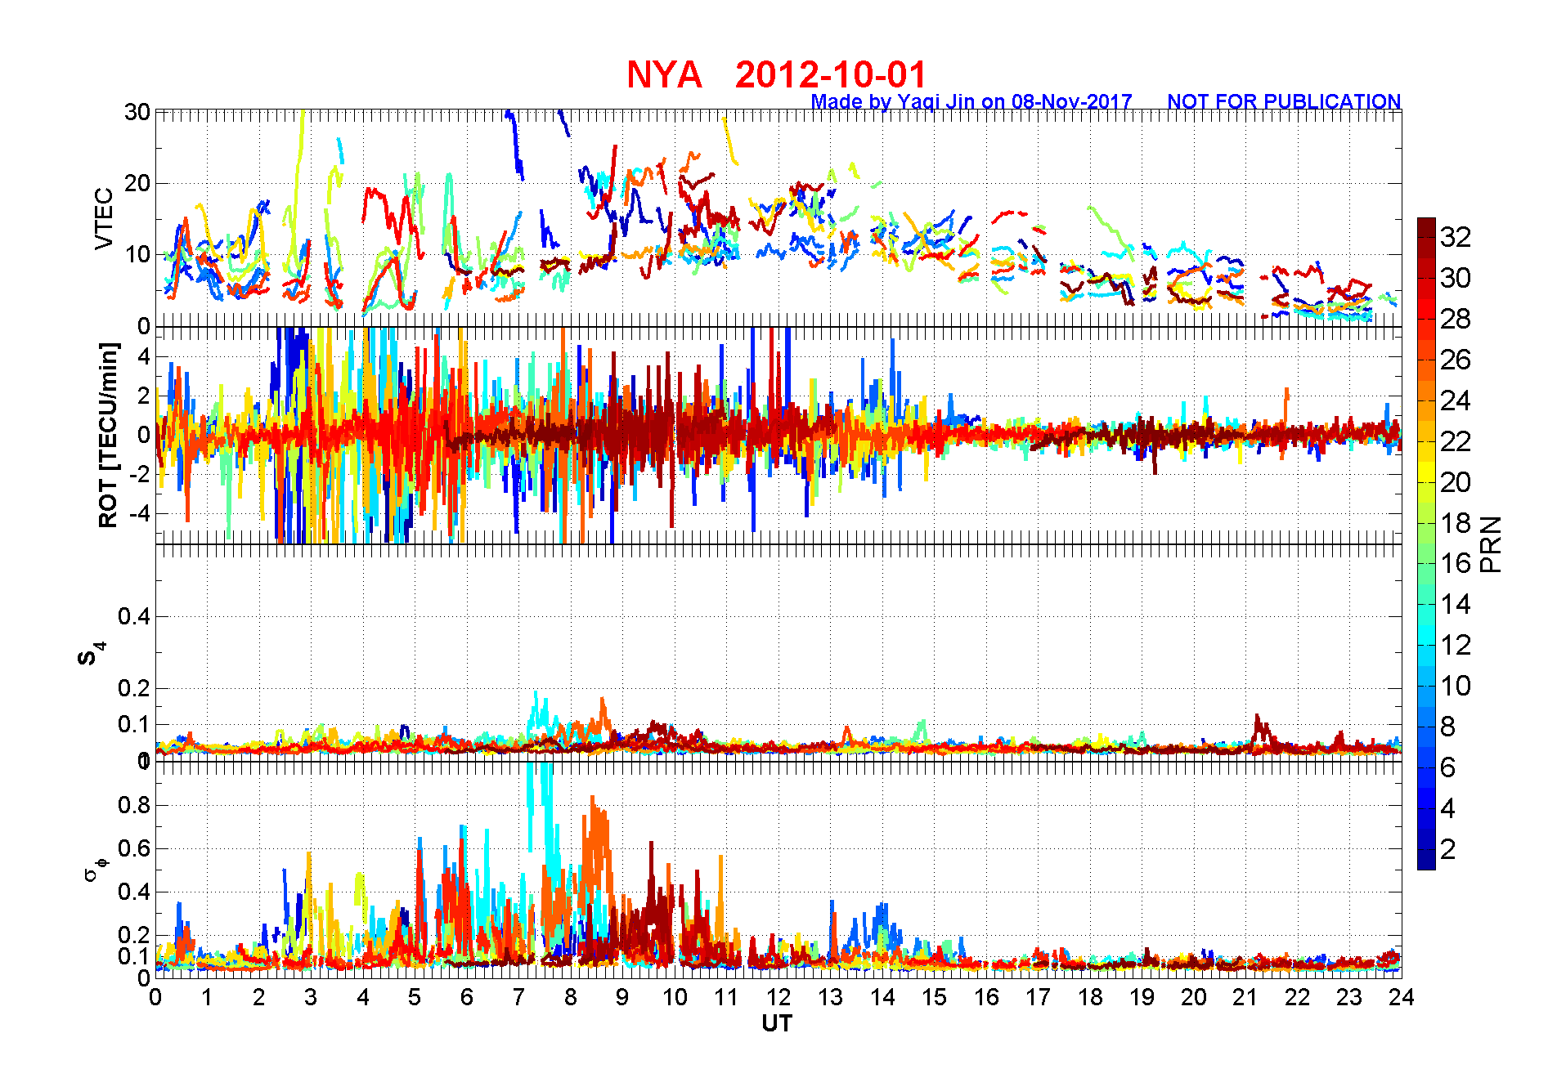
Task: Click the colorbar tick label "6"
Action: (1448, 767)
